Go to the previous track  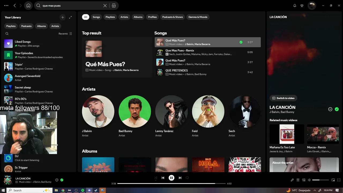163,178
